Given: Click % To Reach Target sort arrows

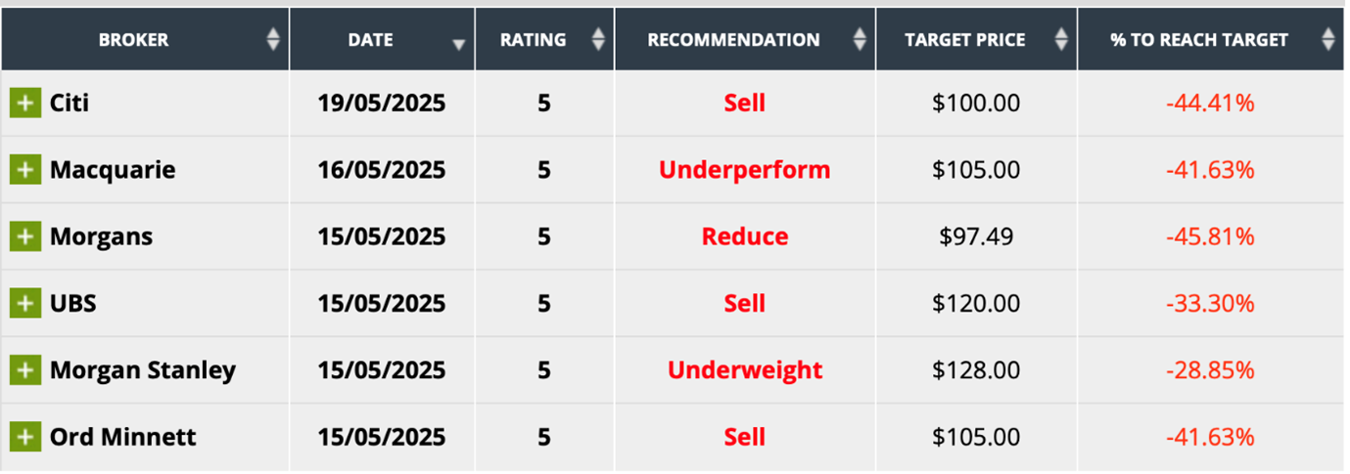Looking at the screenshot, I should tap(1327, 40).
